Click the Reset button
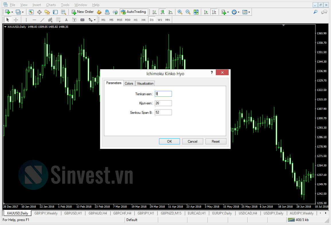This screenshot has height=225, width=331. 216,141
